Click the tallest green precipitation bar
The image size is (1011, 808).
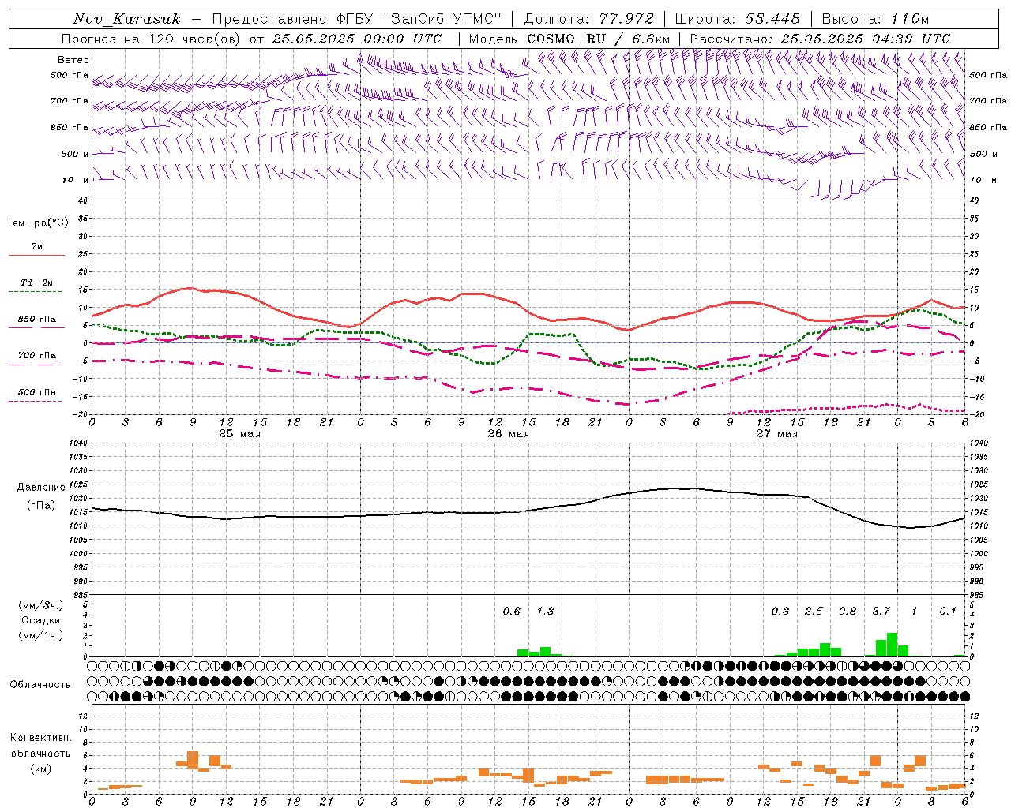pyautogui.click(x=892, y=645)
